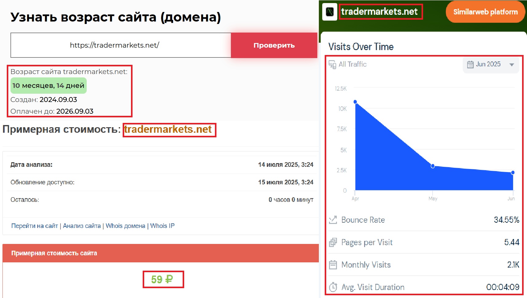Click the tradermarkets.net site favicon icon
The width and height of the screenshot is (527, 298).
pyautogui.click(x=330, y=12)
